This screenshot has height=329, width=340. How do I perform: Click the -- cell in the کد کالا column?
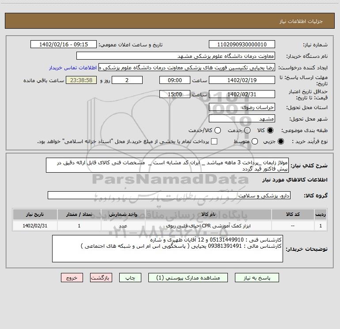coord(293,226)
